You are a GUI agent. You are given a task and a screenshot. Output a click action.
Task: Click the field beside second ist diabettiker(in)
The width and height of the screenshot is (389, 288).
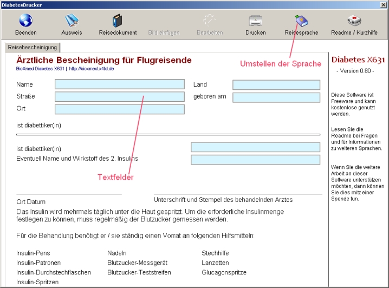point(255,147)
